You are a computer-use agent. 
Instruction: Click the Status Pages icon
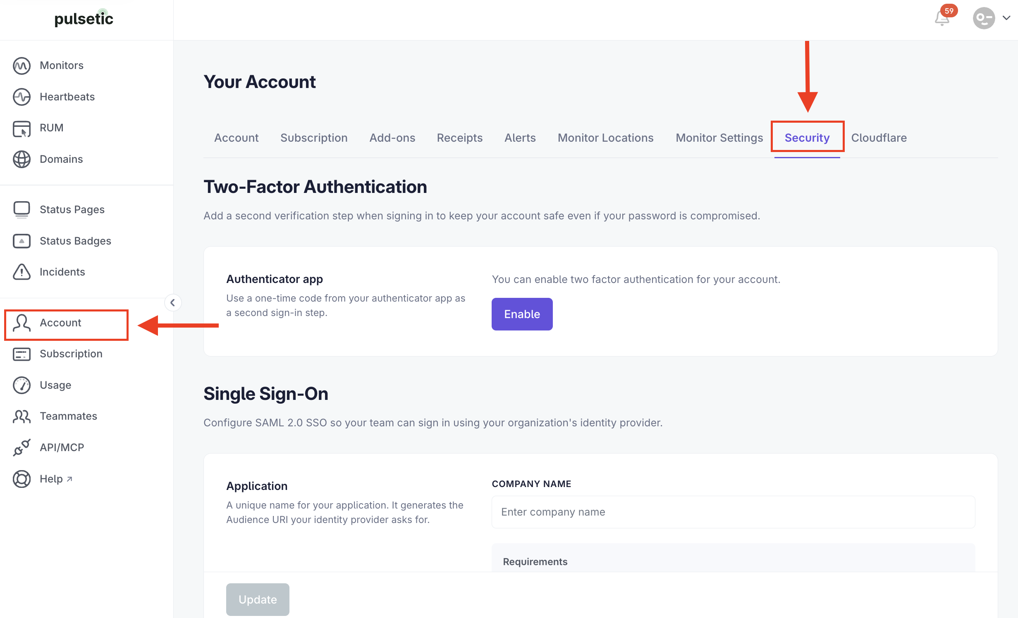tap(22, 209)
